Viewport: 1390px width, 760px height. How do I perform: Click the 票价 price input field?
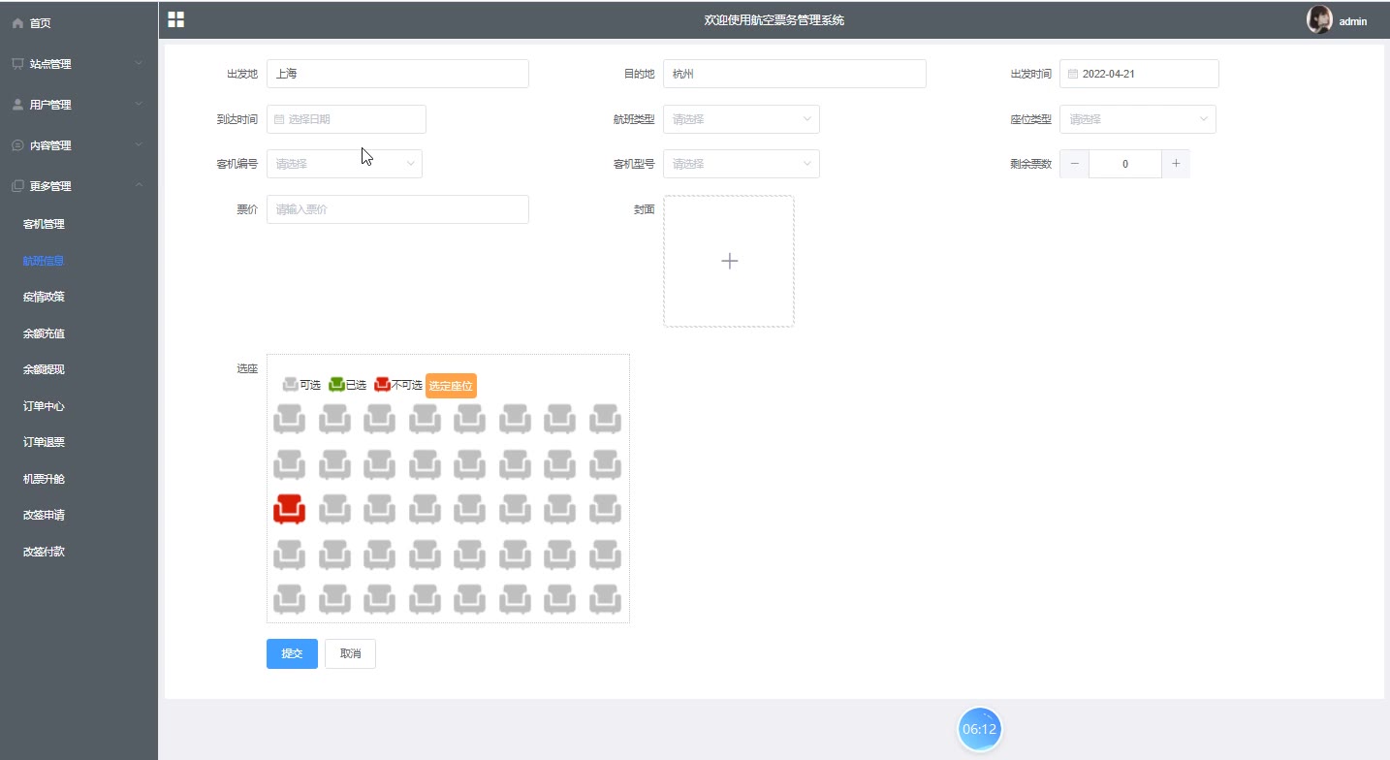click(397, 209)
